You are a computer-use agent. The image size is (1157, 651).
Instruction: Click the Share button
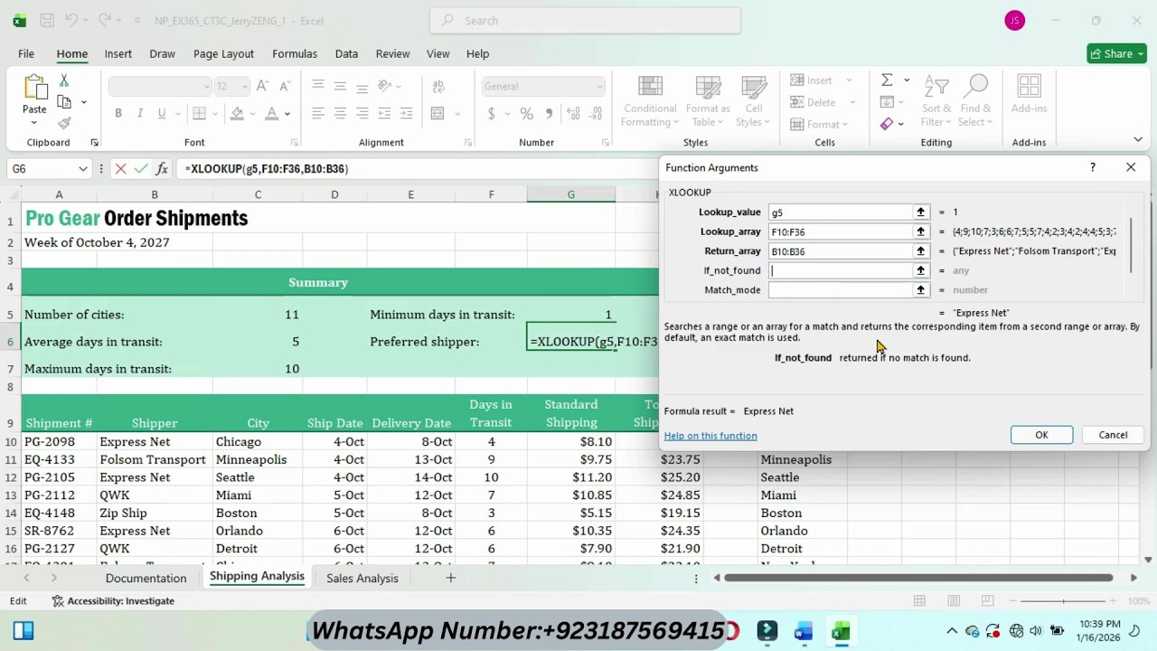(x=1116, y=53)
